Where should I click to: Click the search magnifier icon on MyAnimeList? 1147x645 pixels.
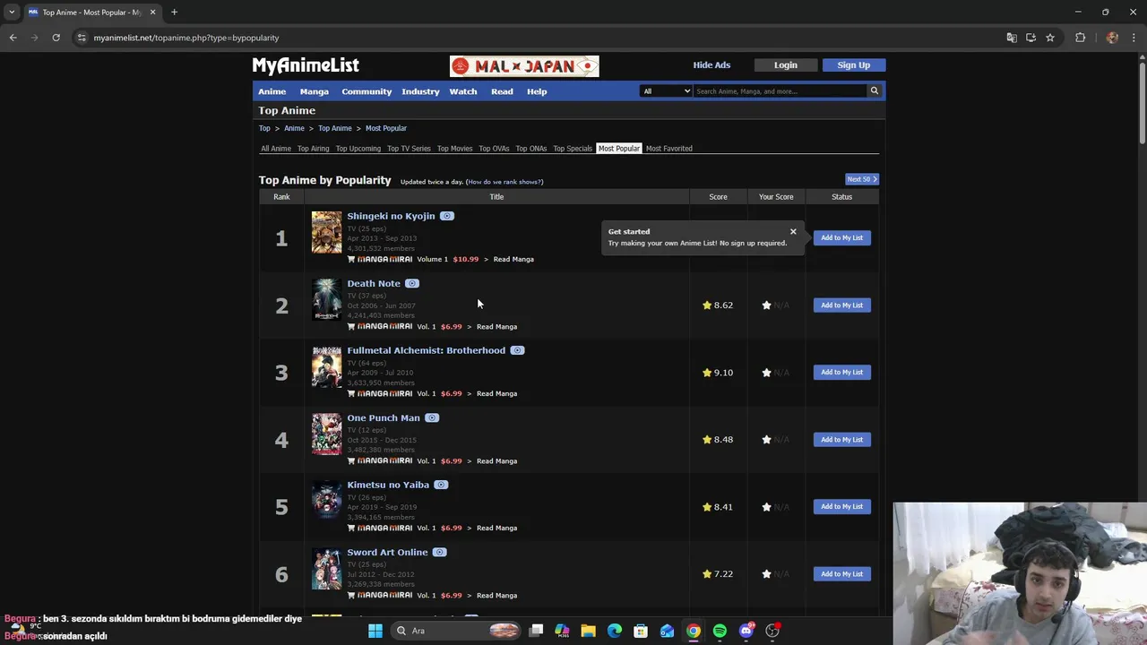[874, 90]
